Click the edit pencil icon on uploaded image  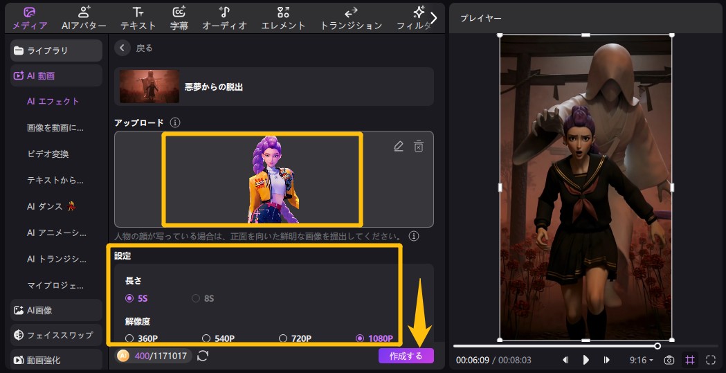398,146
